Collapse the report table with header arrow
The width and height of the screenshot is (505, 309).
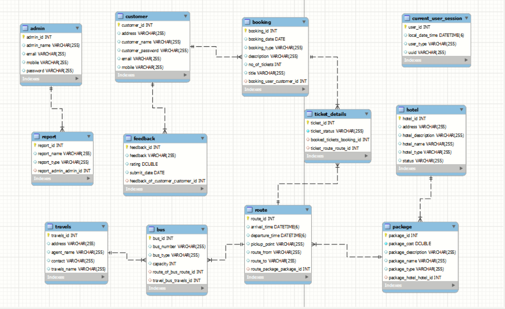(88, 136)
